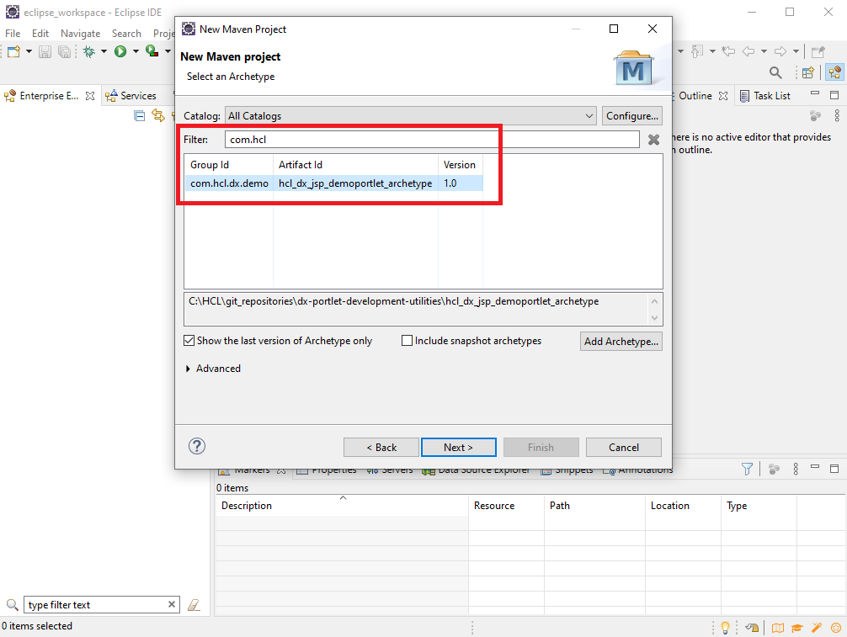Open the Outline view menu dots

pyautogui.click(x=837, y=115)
